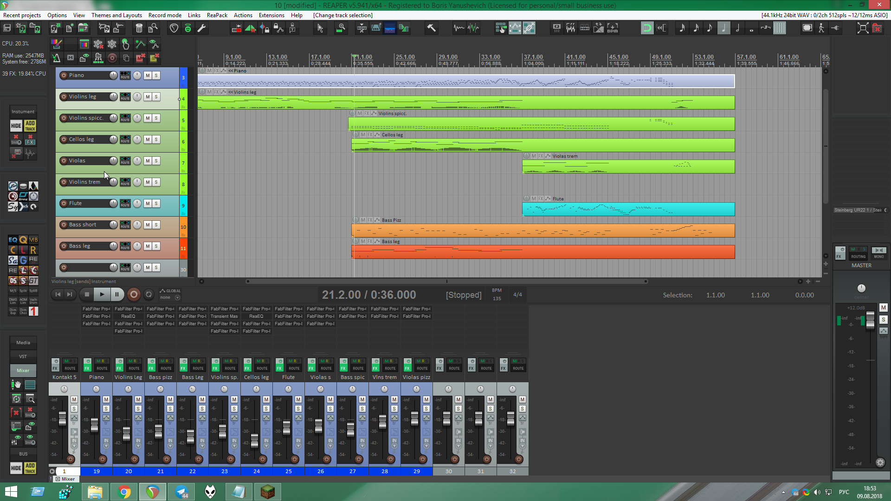891x501 pixels.
Task: Click the save project icon
Action: point(7,28)
